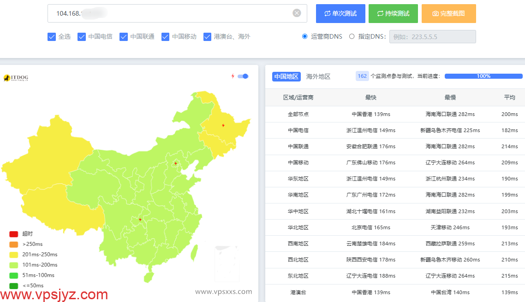Click the ITDOG logo on map
Screen dimensions: 525x302
(16, 78)
